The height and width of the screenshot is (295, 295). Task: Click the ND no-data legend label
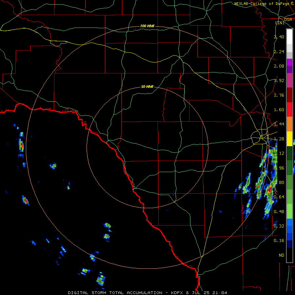282,255
